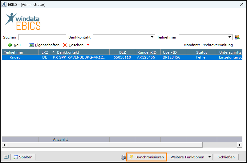
Task: Click the Unterschrifts column header
Action: tap(230, 52)
